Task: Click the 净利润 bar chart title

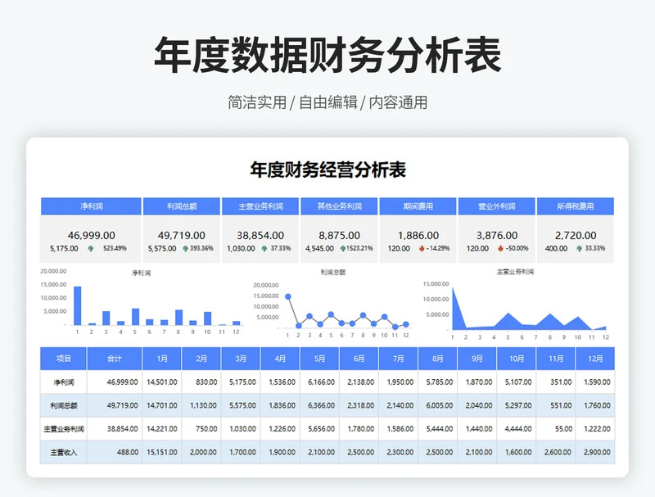Action: coord(141,273)
